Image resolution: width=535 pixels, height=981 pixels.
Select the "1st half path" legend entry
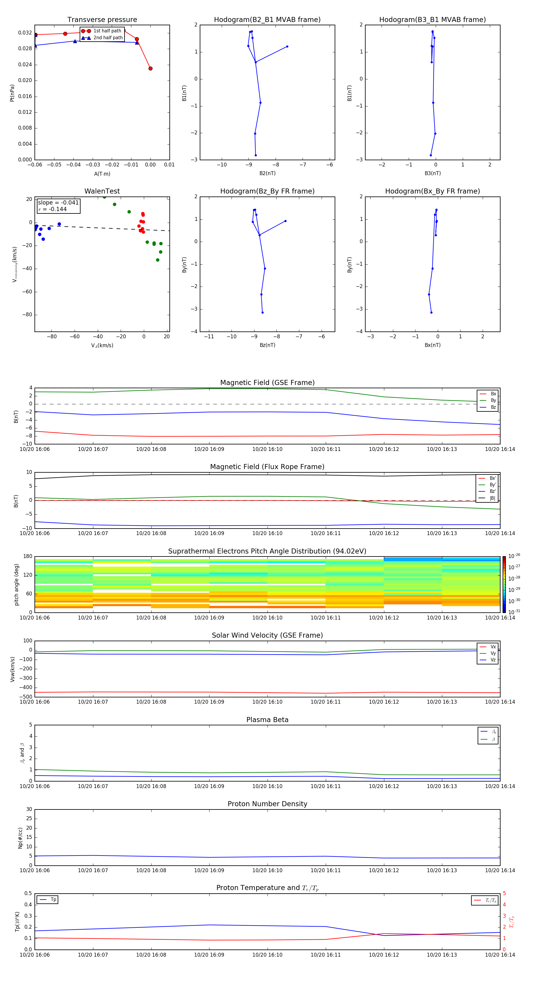pos(101,31)
